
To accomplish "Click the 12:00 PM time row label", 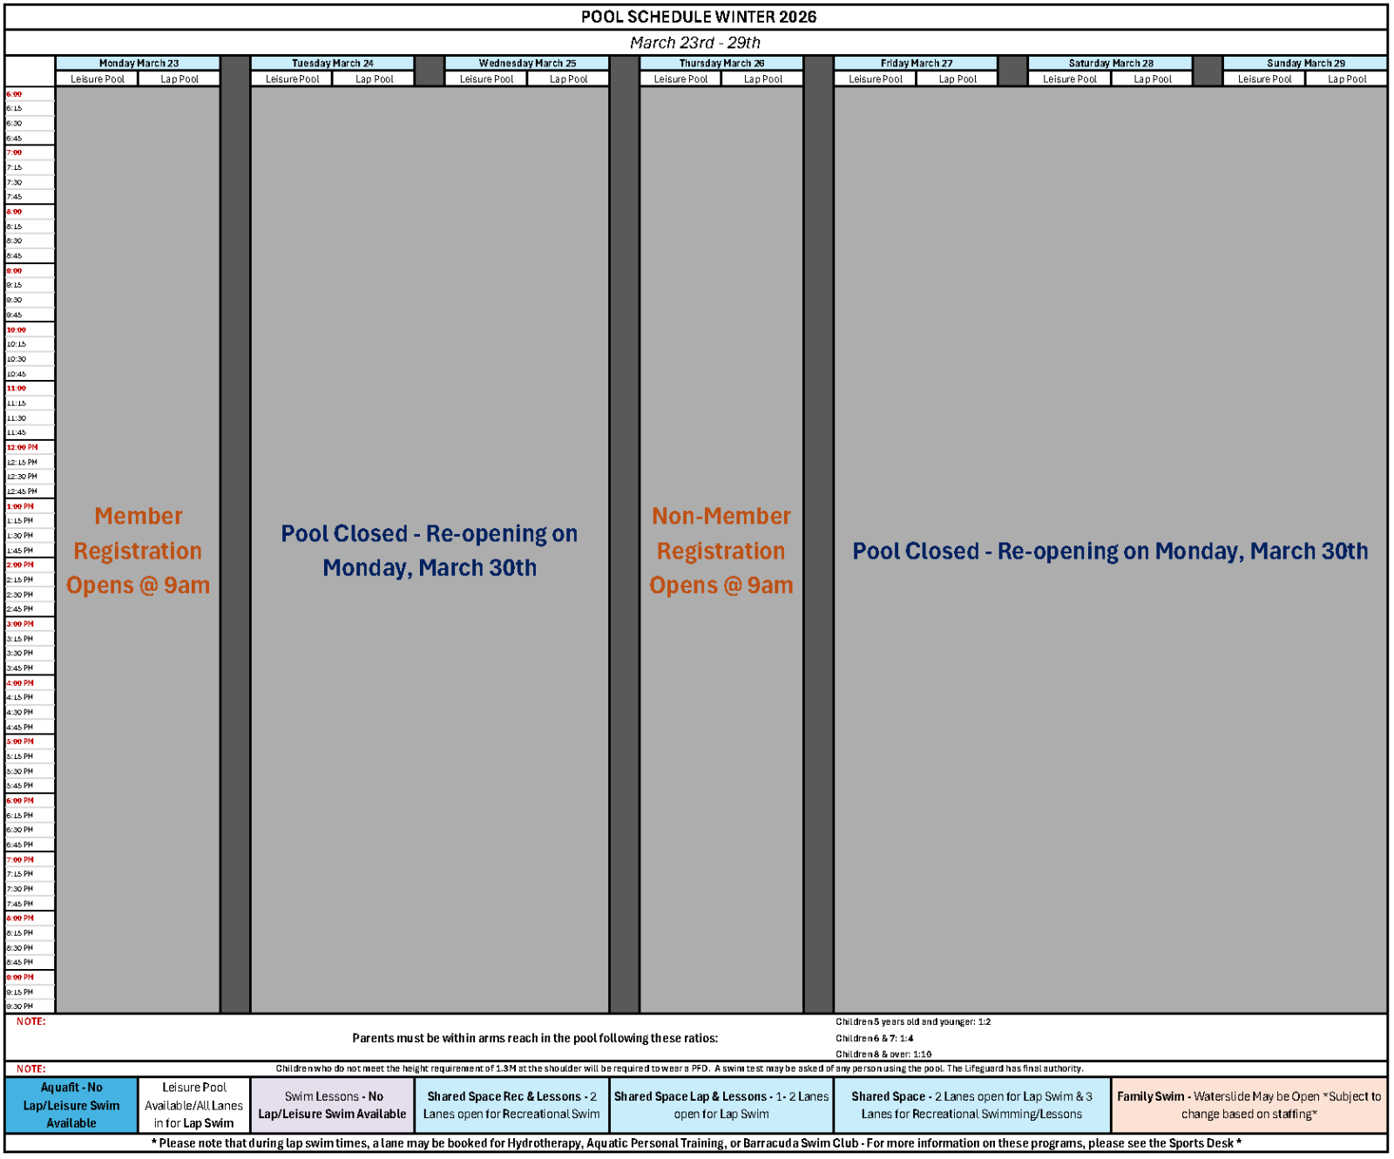I will [x=23, y=447].
